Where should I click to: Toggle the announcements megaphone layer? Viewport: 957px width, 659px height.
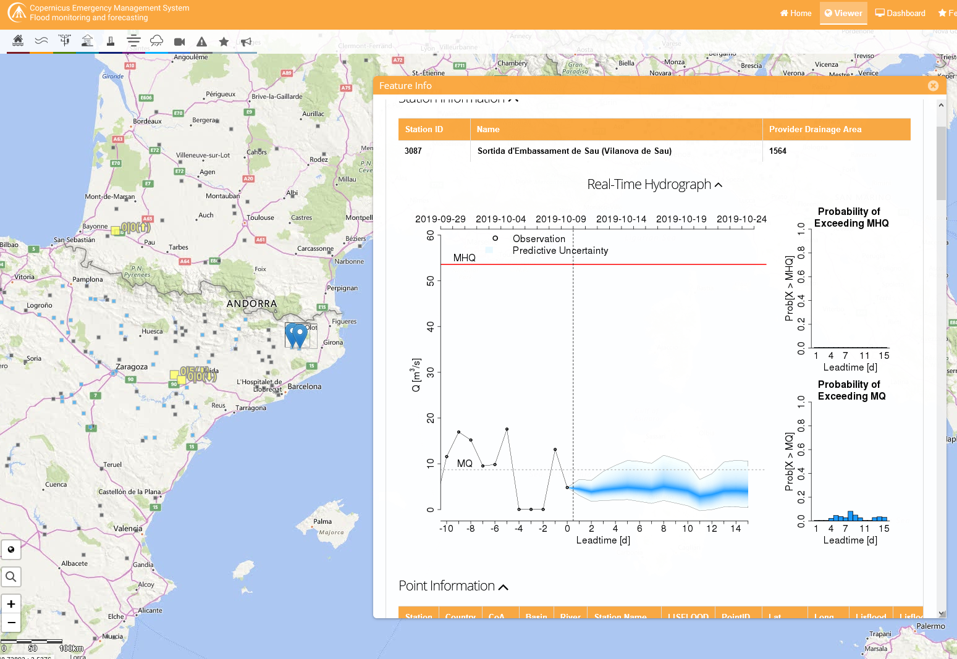247,41
